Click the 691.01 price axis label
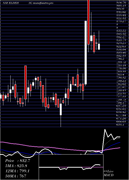The width and height of the screenshot is (129, 180). coord(120,109)
